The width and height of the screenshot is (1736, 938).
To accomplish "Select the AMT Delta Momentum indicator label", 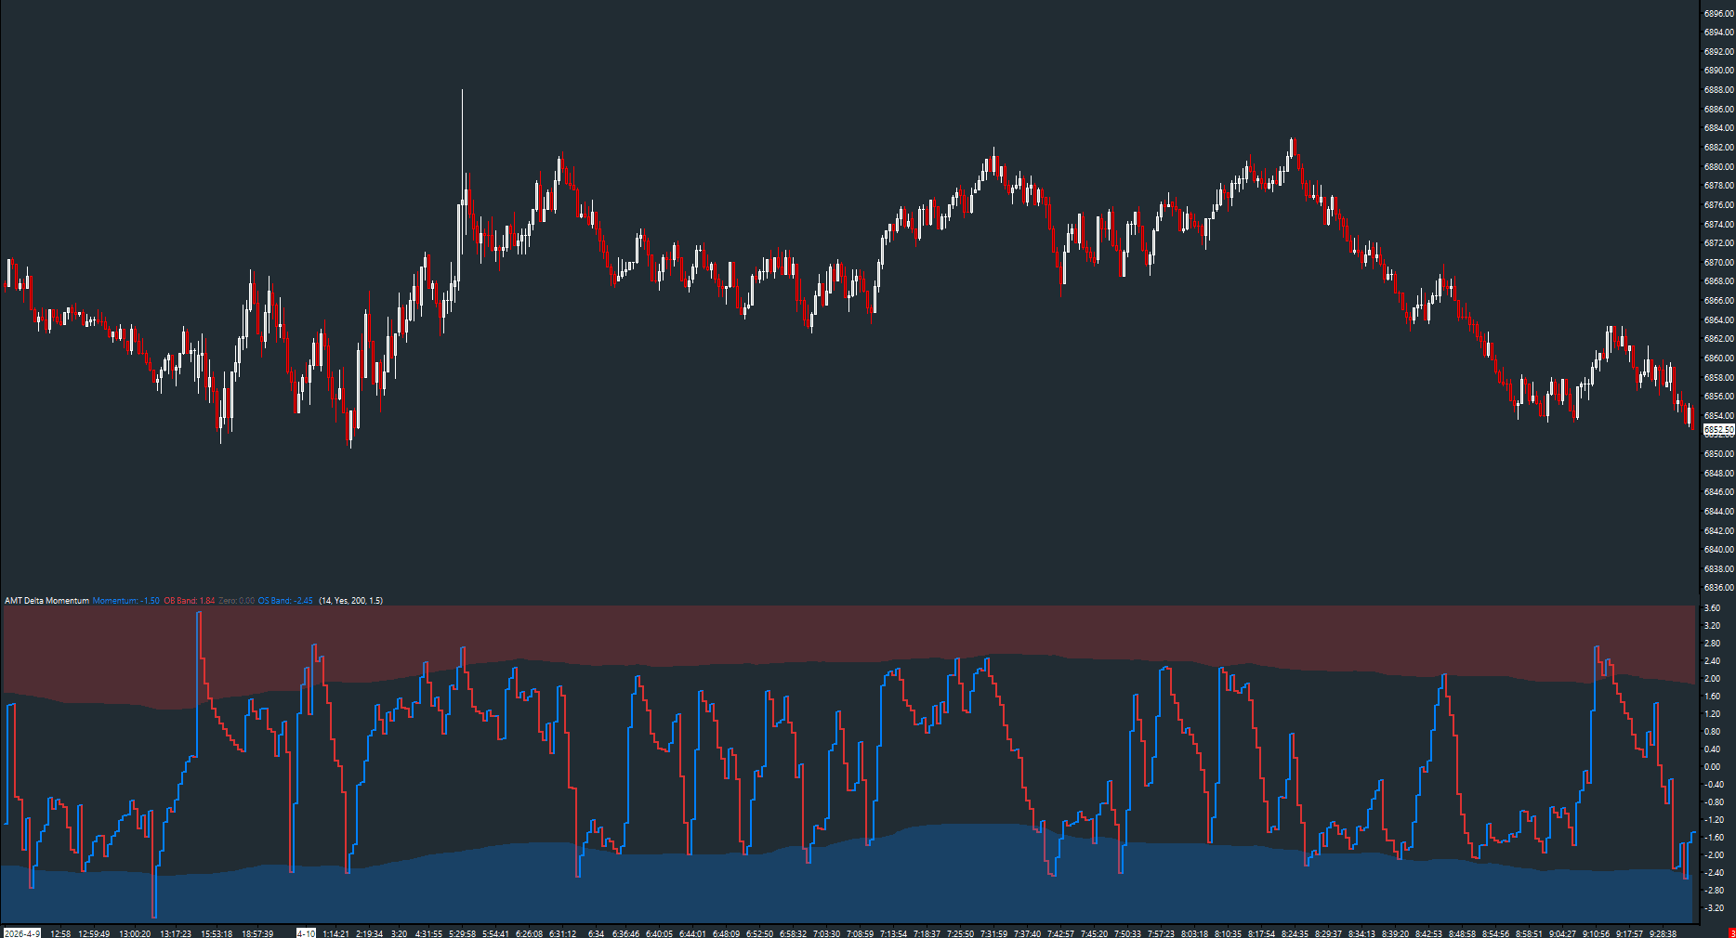I will [x=45, y=600].
